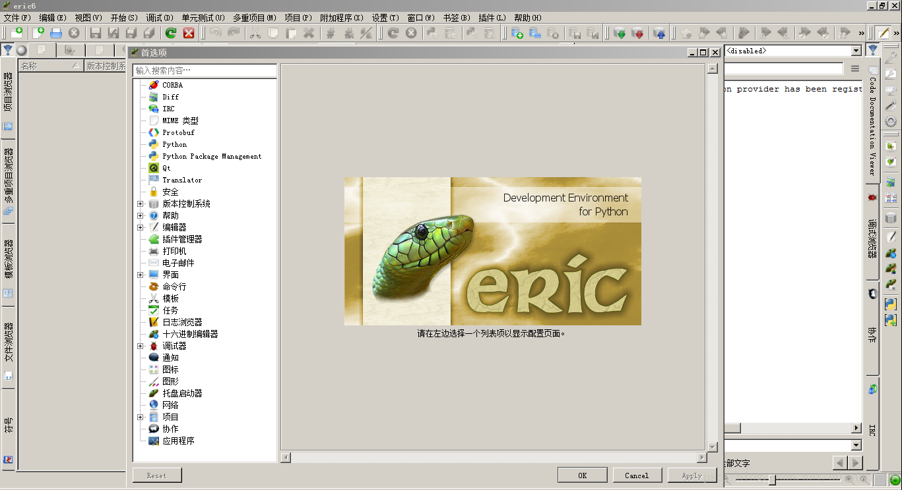Click the green status LED in status bar
This screenshot has width=902, height=490.
pos(895,480)
